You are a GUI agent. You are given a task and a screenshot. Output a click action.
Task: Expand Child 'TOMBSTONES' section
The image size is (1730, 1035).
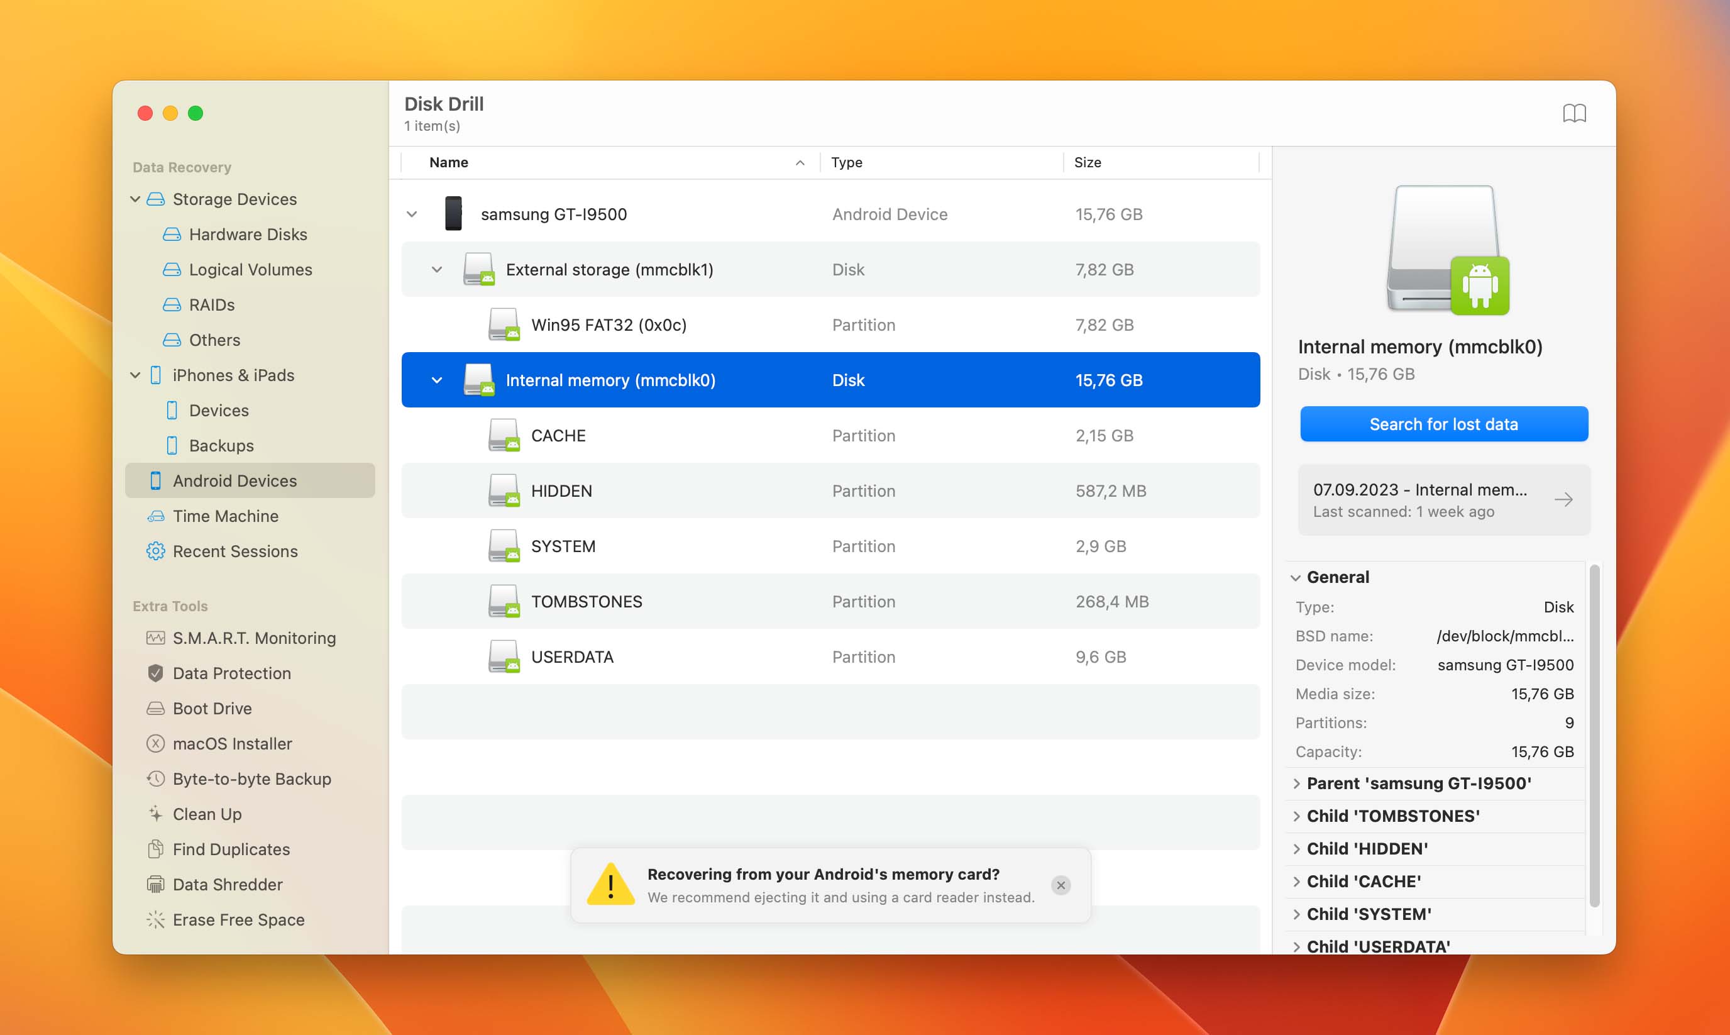(x=1296, y=816)
